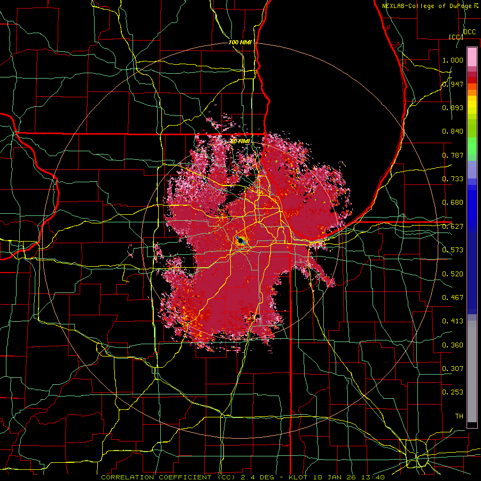This screenshot has height=481, width=481.
Task: Click the 0.573 legend value
Action: (x=453, y=250)
